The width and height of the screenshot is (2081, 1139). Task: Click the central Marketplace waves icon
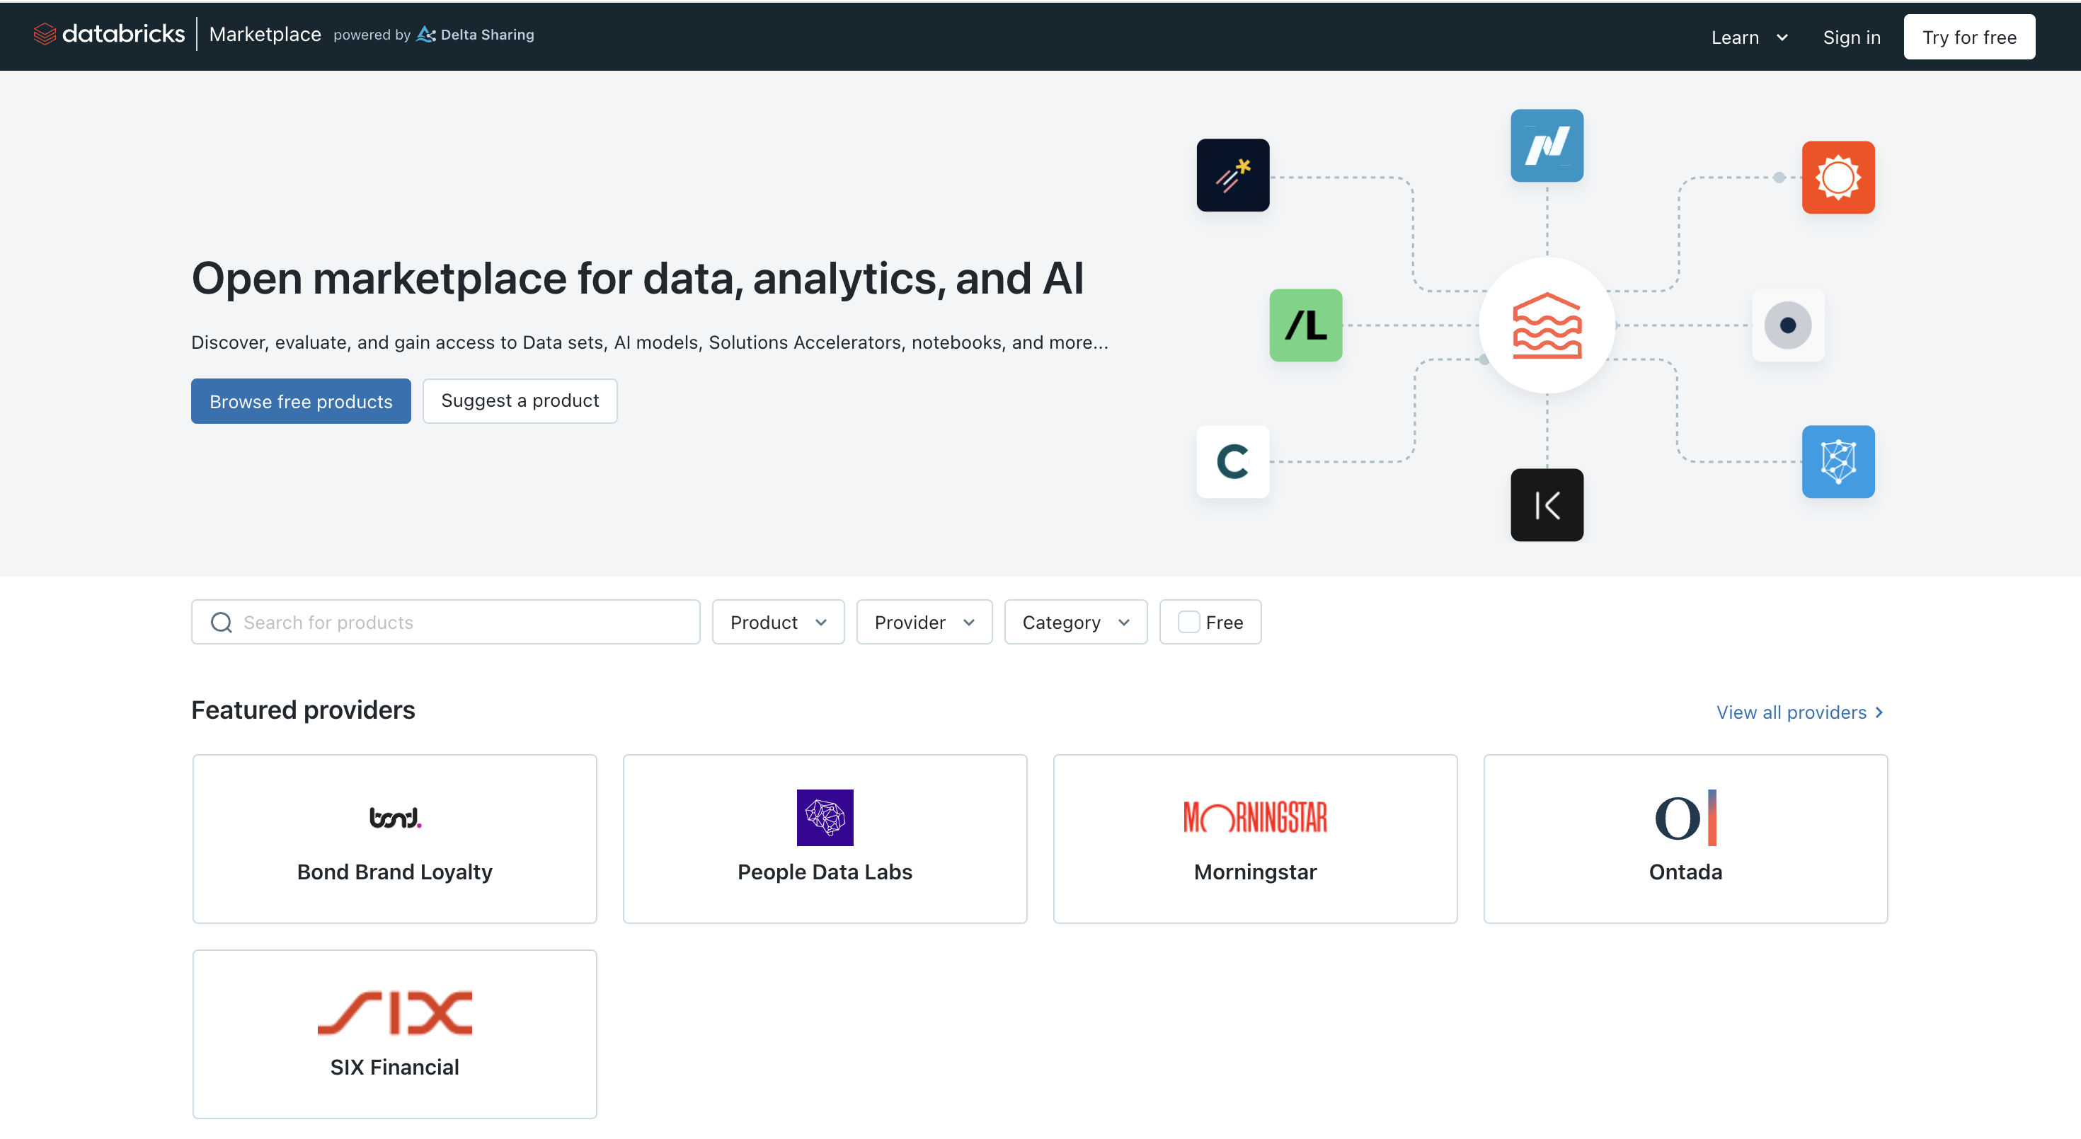click(1546, 325)
